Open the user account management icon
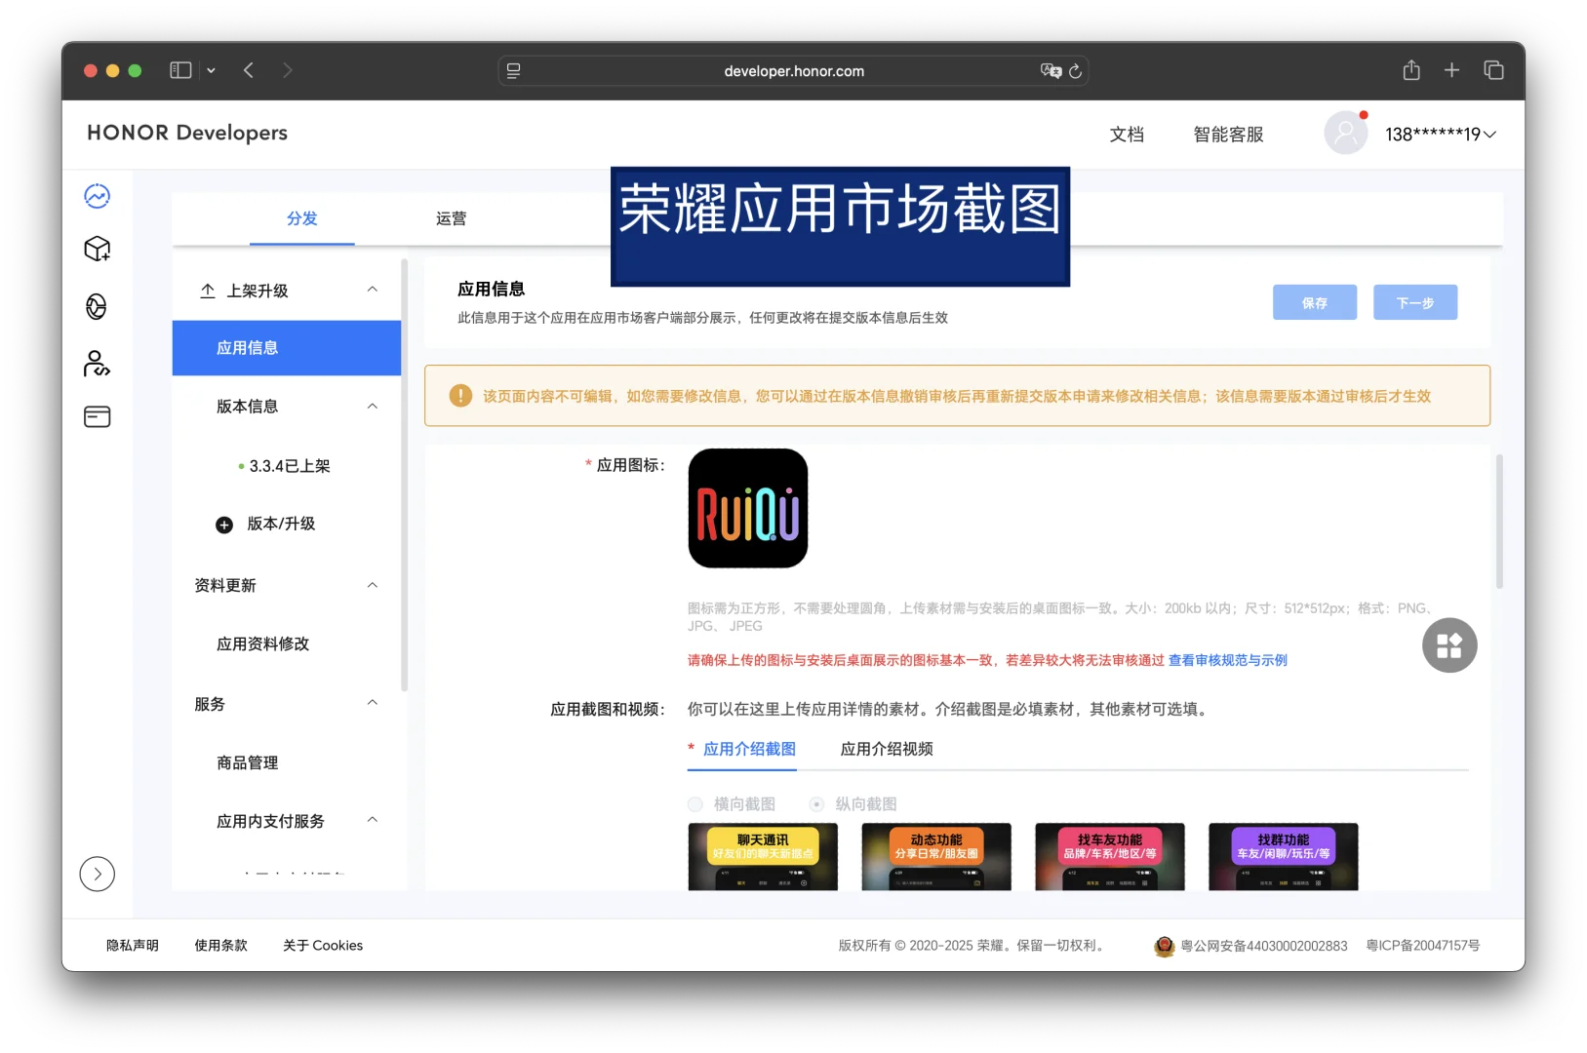 [97, 363]
